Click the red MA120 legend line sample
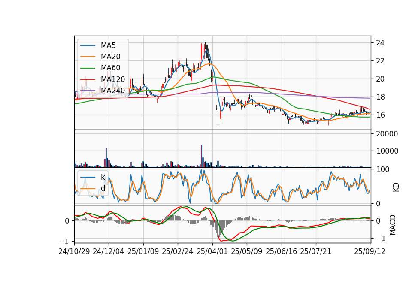This screenshot has height=296, width=412. click(88, 79)
